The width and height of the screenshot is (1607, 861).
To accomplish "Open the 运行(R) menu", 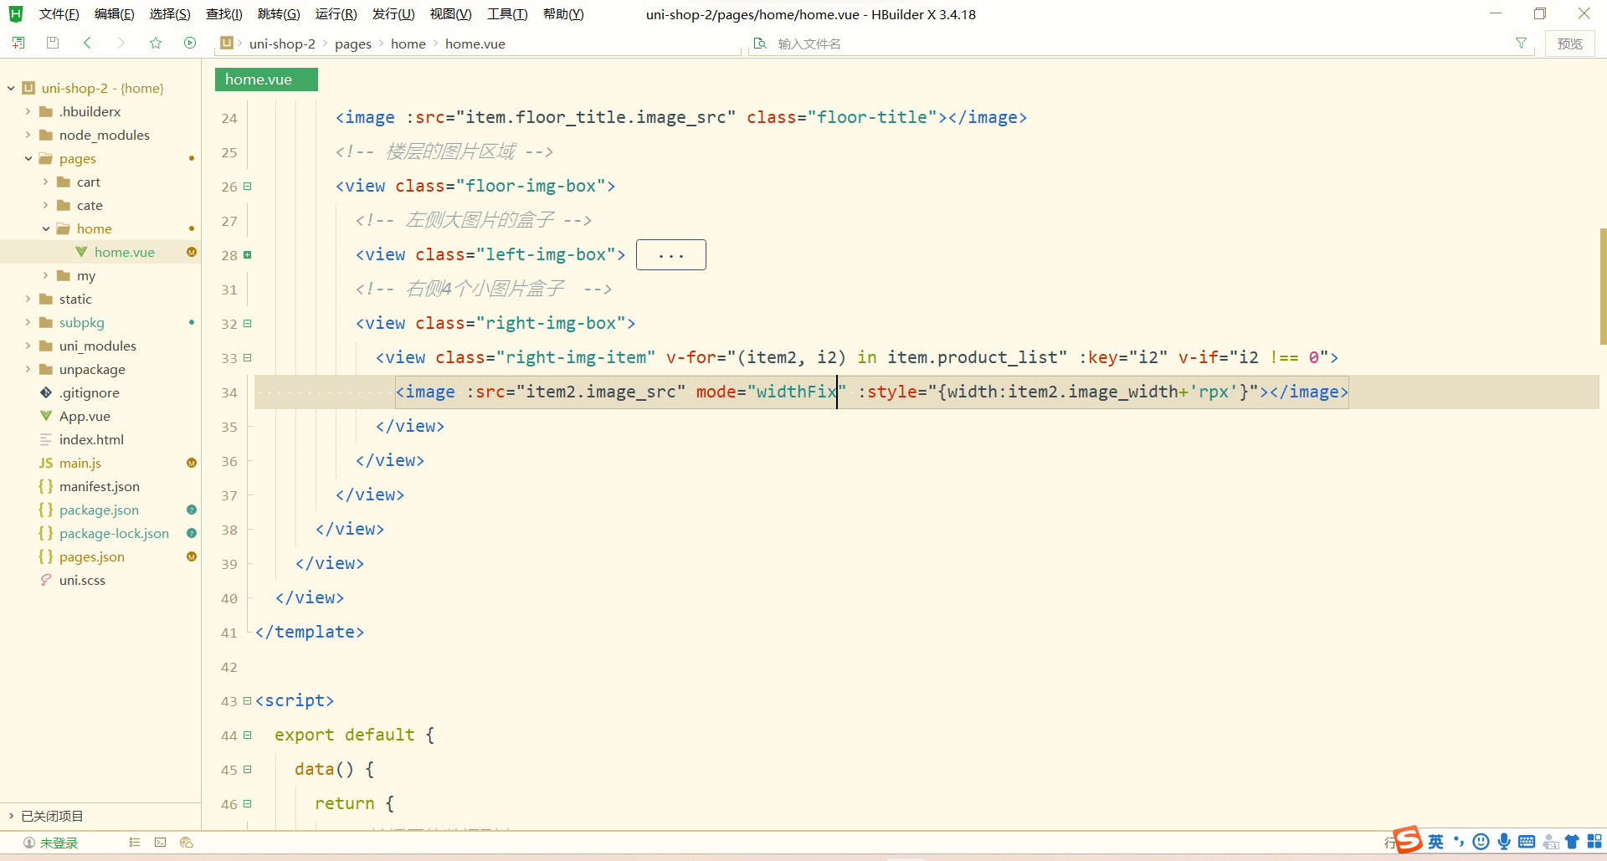I will pos(336,13).
